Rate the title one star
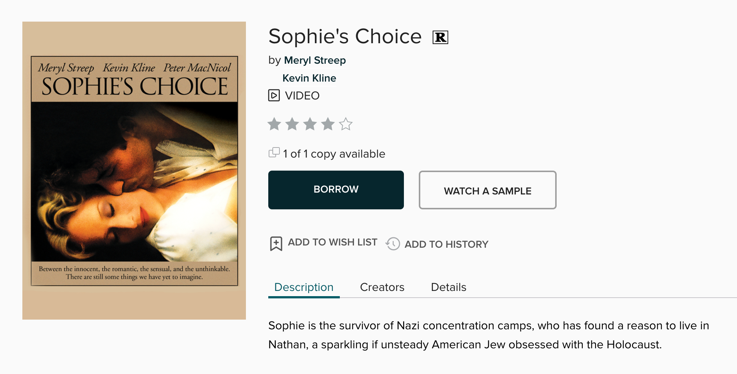Viewport: 737px width, 374px height. point(274,124)
